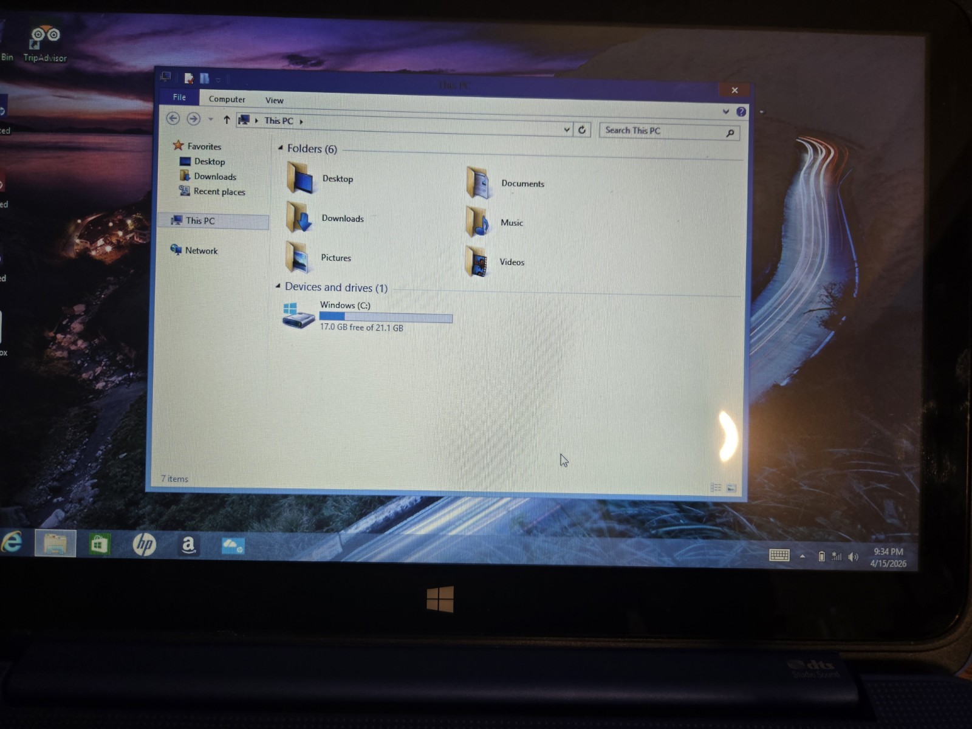Open the cloud app icon on the taskbar

coord(233,546)
